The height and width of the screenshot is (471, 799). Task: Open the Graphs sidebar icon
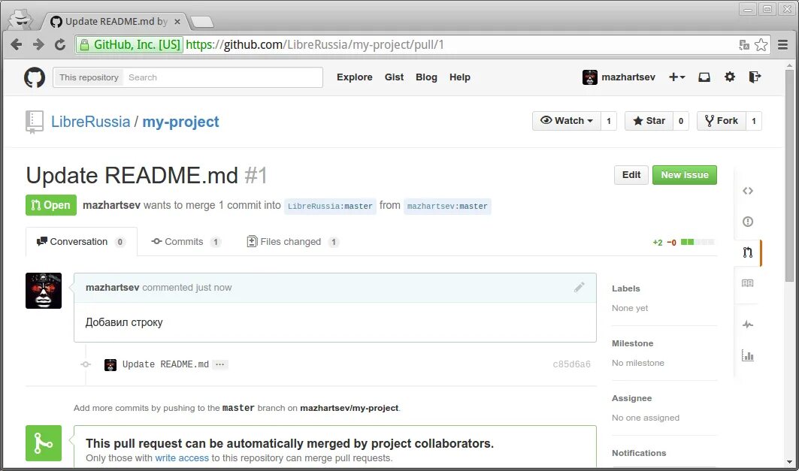click(x=748, y=355)
